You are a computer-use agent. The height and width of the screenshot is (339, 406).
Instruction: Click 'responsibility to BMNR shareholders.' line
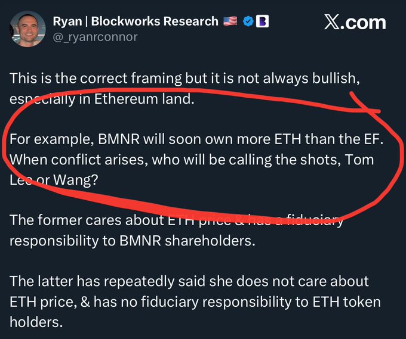[x=133, y=241]
